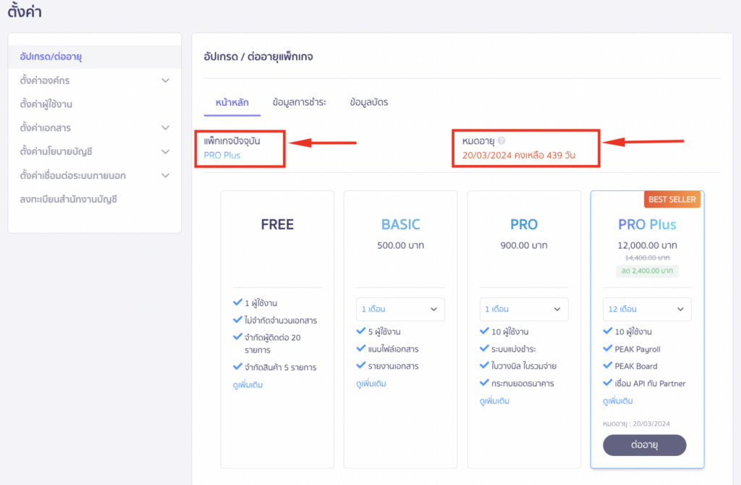741x485 pixels.
Task: Open BASIC plan duration dropdown
Action: point(400,309)
